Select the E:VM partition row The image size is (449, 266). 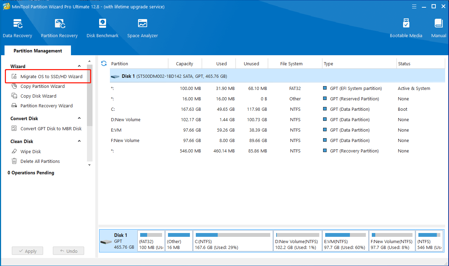point(277,130)
